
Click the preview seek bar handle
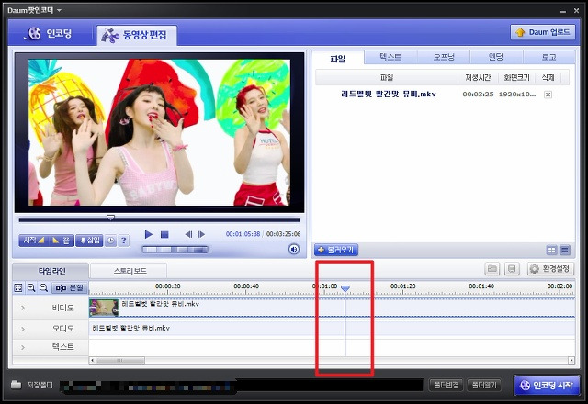point(110,218)
